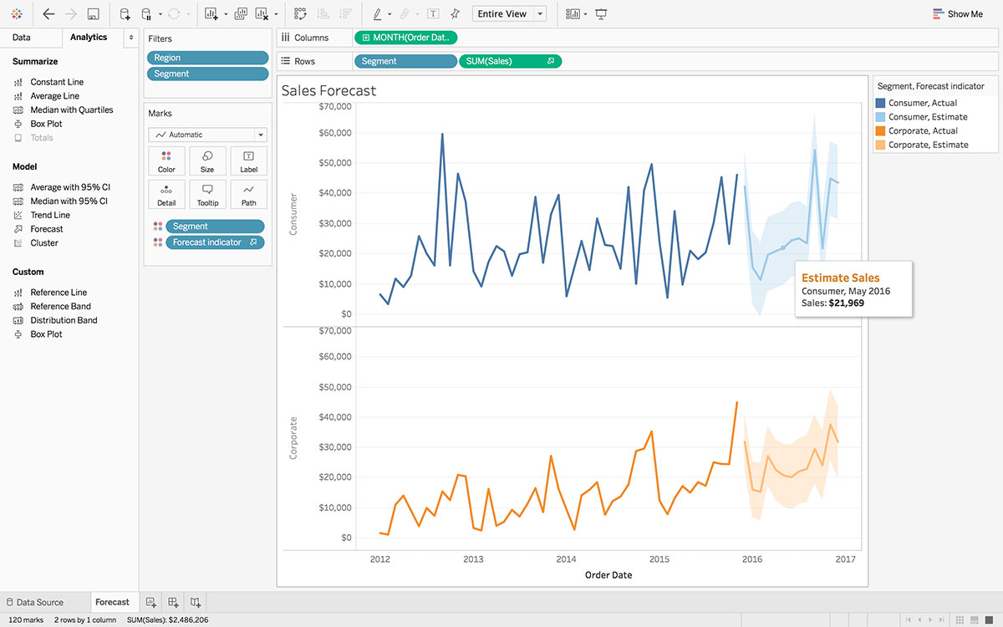1003x627 pixels.
Task: Swap rows and columns toolbar icon
Action: click(x=301, y=14)
